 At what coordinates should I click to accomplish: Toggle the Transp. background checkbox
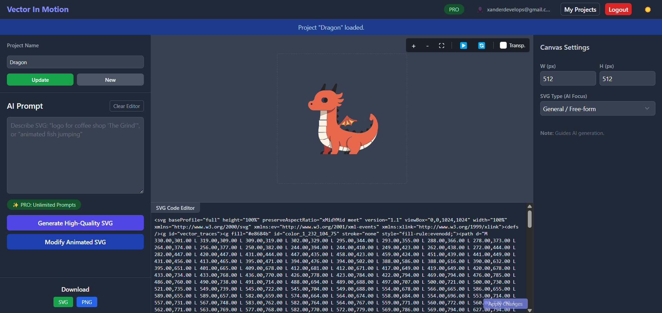503,45
